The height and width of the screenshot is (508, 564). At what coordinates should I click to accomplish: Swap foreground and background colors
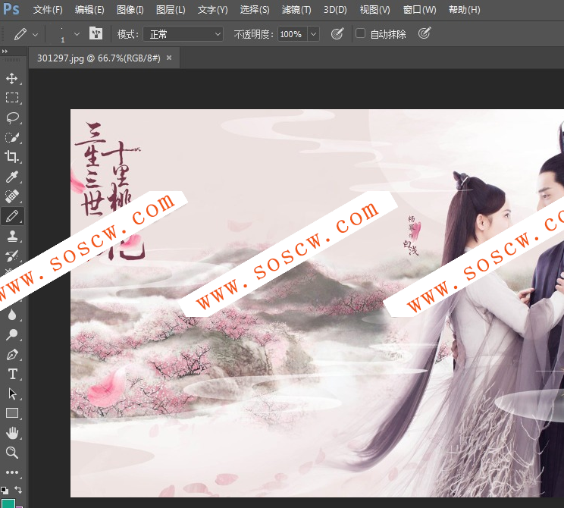click(18, 490)
